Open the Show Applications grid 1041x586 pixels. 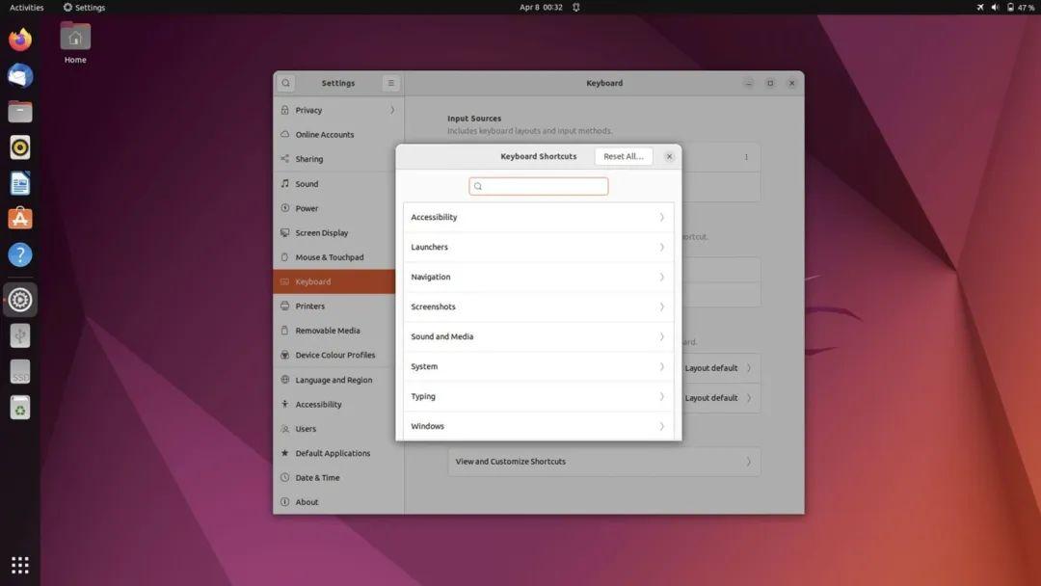coord(19,564)
